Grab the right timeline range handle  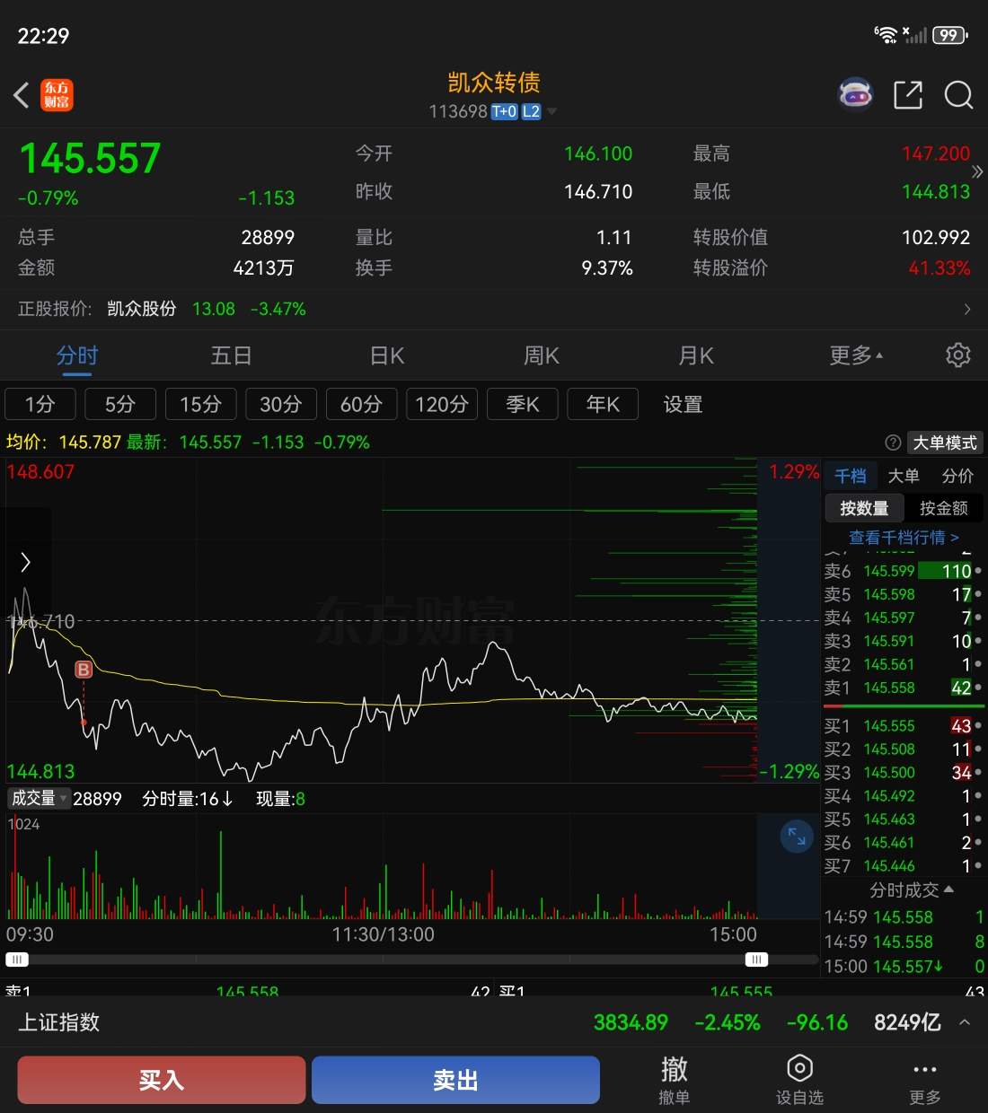[756, 960]
